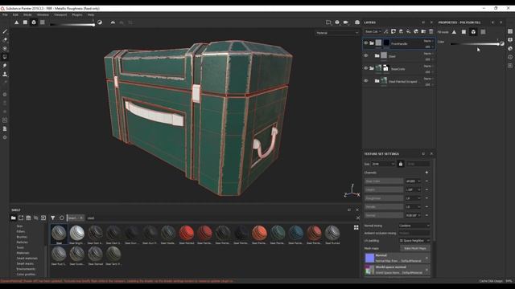This screenshot has width=515, height=289.
Task: Select the Paint brush tool in left toolbar
Action: tap(5, 31)
